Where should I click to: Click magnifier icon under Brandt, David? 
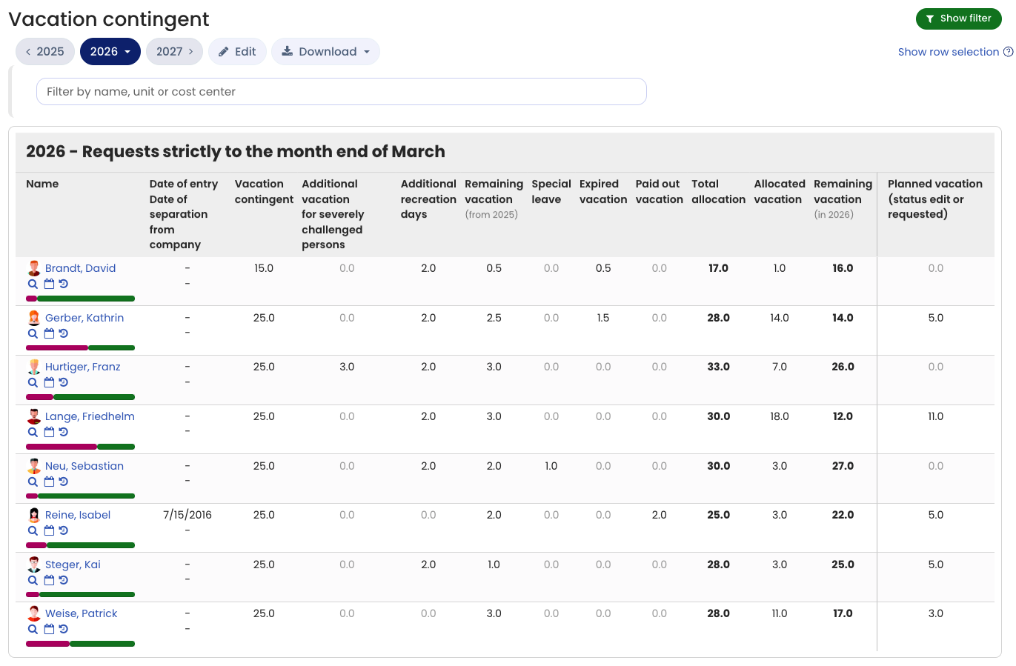[x=33, y=284]
